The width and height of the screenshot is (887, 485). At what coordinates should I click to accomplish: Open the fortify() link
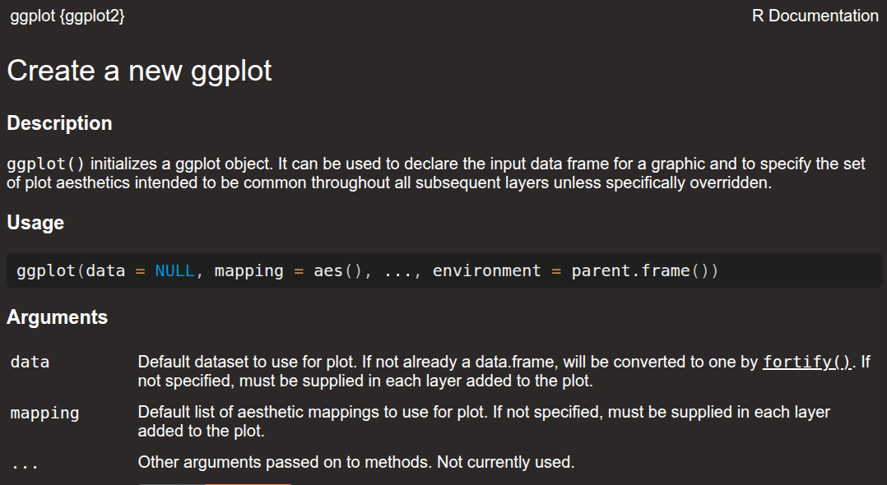pos(807,363)
